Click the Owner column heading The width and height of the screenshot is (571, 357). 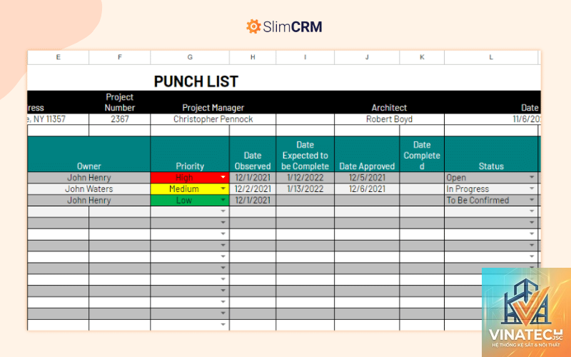(89, 154)
